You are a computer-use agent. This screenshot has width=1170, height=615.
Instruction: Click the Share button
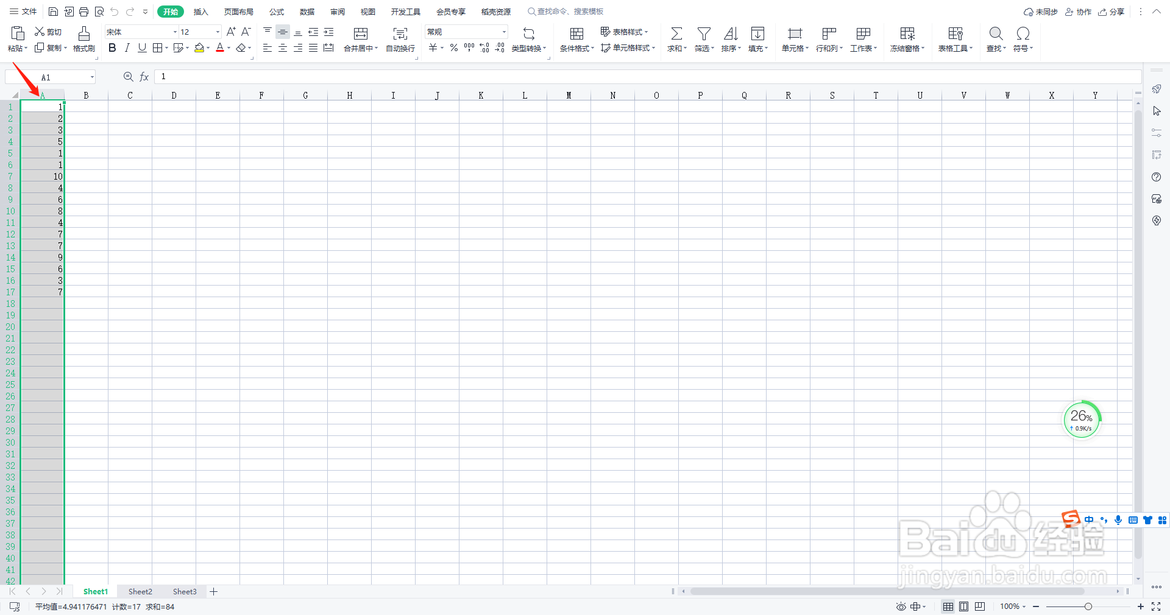tap(1111, 12)
